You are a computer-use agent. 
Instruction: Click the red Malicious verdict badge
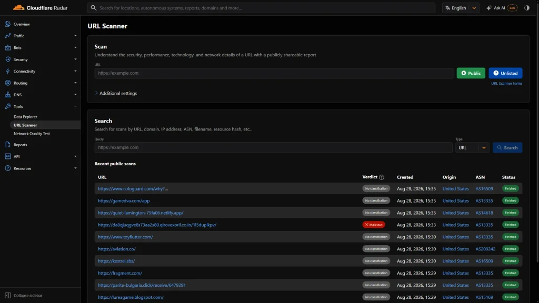[x=374, y=225]
